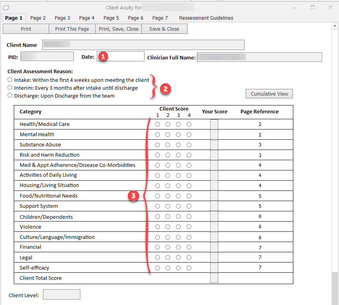Click the Print This Page button
The image size is (339, 305).
[72, 29]
